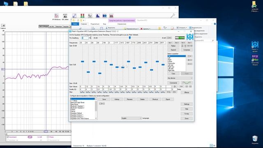Screen dimensions: 263x148
Task: Click the gain slider handle for the 30 Hz band
Action: click(82, 61)
